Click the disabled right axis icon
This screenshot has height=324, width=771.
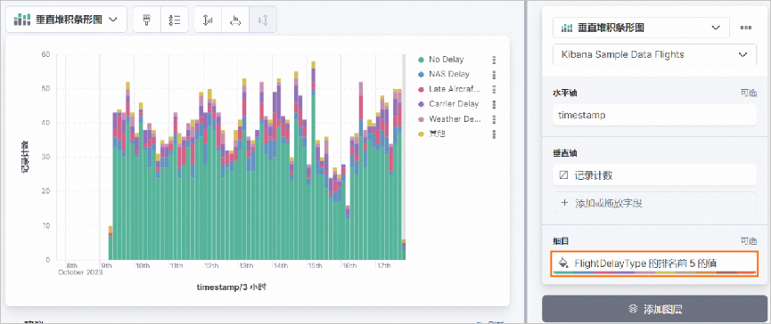[x=263, y=20]
